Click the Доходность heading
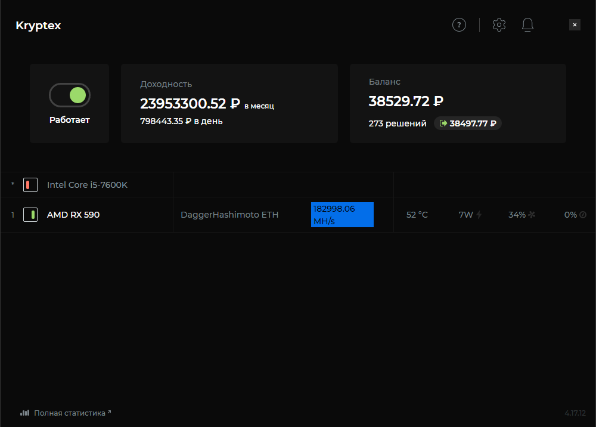 click(x=166, y=85)
